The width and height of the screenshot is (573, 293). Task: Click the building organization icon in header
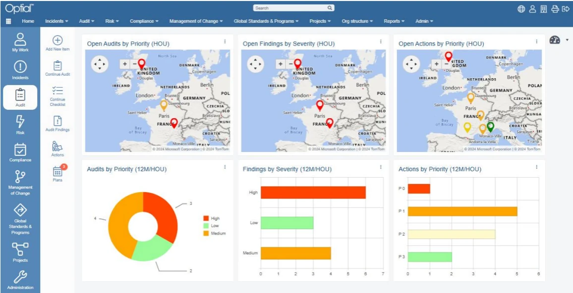(x=544, y=9)
